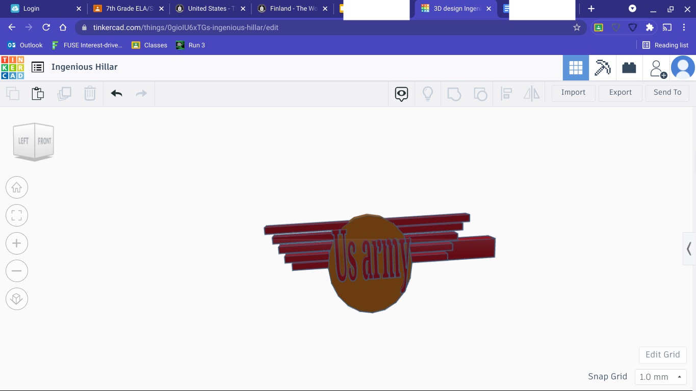696x391 pixels.
Task: Zoom in with plus button
Action: (x=17, y=243)
